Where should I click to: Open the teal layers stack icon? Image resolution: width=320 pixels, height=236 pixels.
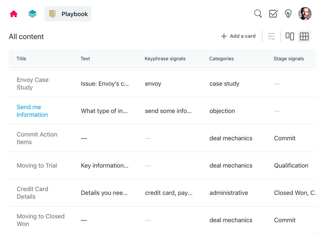click(32, 14)
